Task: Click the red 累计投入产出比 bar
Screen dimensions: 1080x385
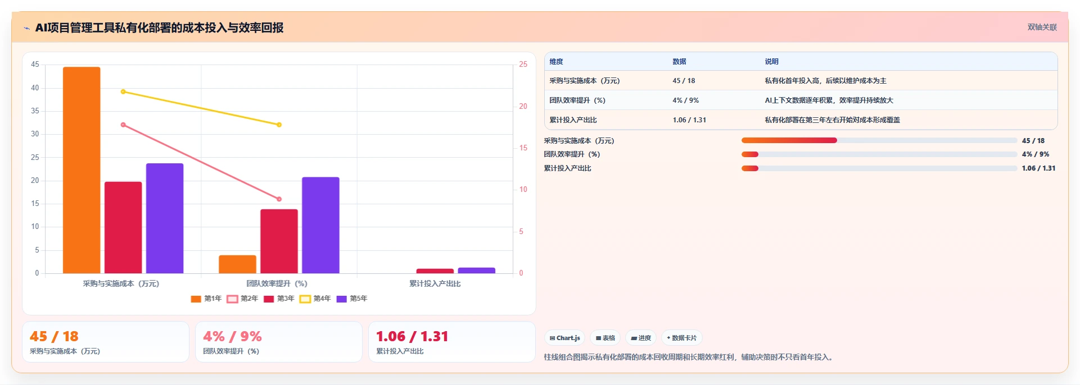Action: tap(435, 271)
